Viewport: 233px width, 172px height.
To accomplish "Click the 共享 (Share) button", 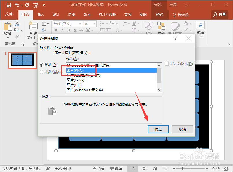I will [x=220, y=14].
